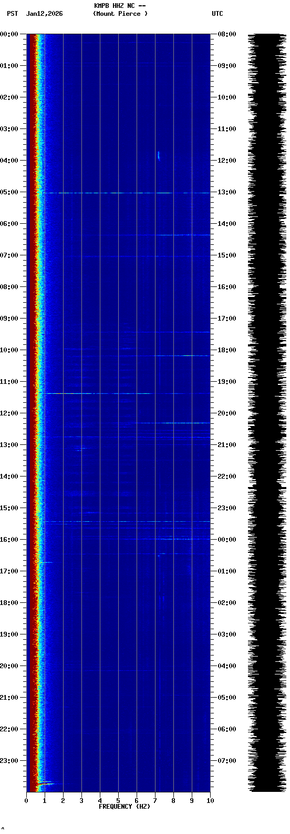Select the 23:00 PST time label

9,761
